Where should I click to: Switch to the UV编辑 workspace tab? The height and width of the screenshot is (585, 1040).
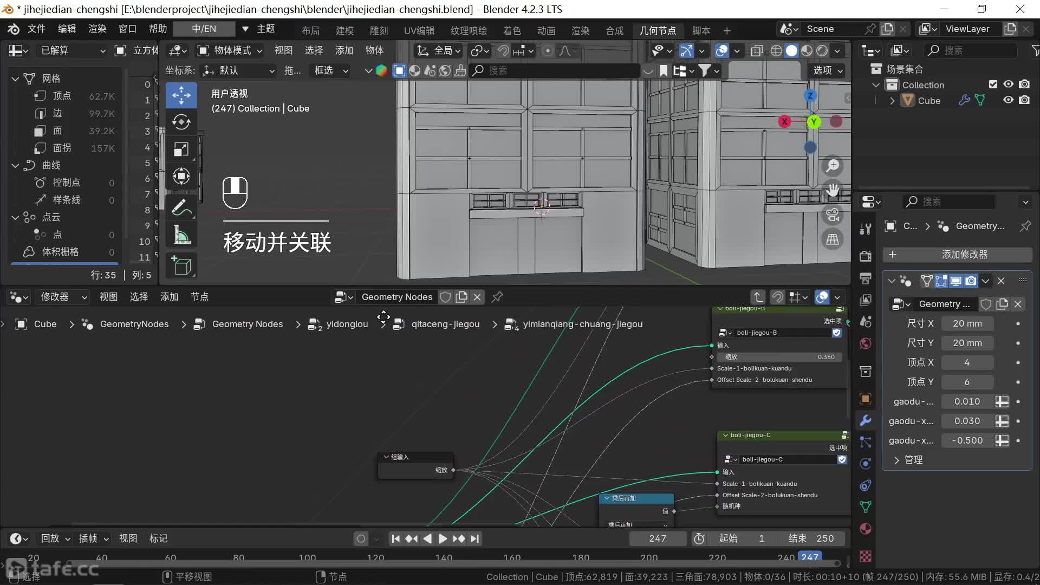click(x=419, y=30)
